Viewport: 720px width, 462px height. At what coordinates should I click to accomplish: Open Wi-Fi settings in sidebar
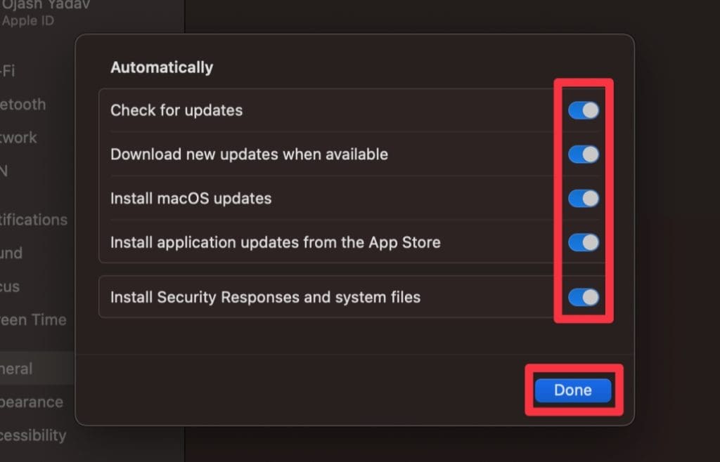[x=8, y=71]
